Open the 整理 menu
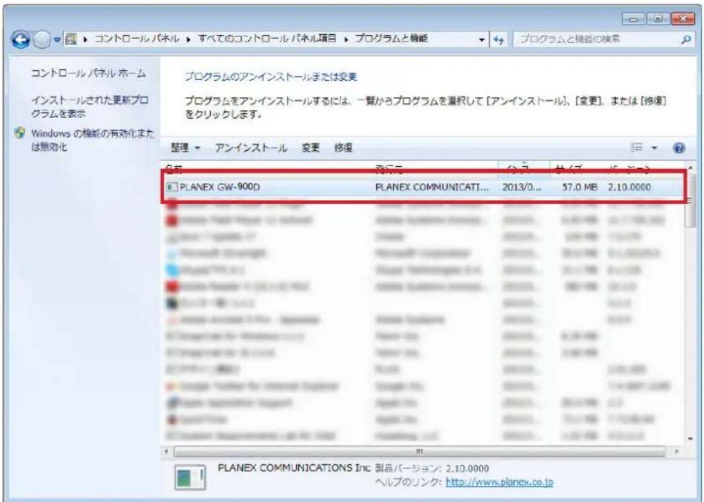Screen dimensions: 704x502 tap(186, 148)
